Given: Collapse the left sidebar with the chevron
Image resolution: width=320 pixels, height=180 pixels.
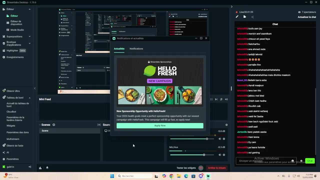Looking at the screenshot, I should coord(35,88).
